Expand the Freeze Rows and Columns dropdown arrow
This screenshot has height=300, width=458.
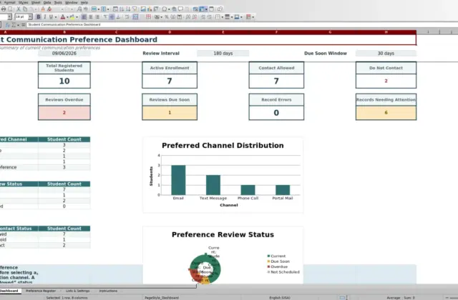[x=207, y=9]
